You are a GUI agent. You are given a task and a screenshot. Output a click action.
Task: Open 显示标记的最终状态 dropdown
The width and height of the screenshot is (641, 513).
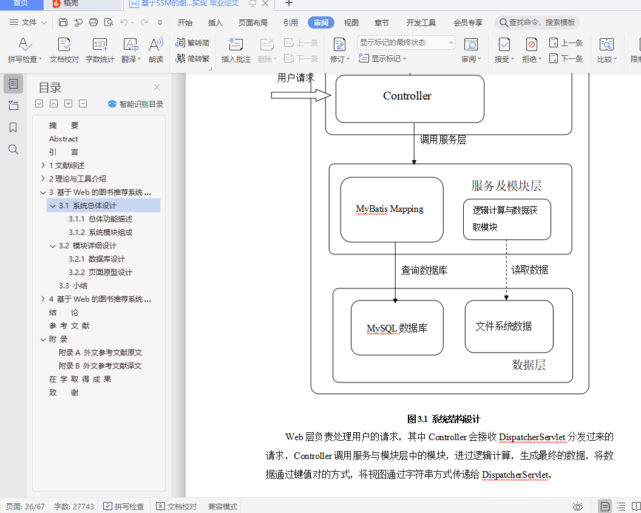click(406, 42)
